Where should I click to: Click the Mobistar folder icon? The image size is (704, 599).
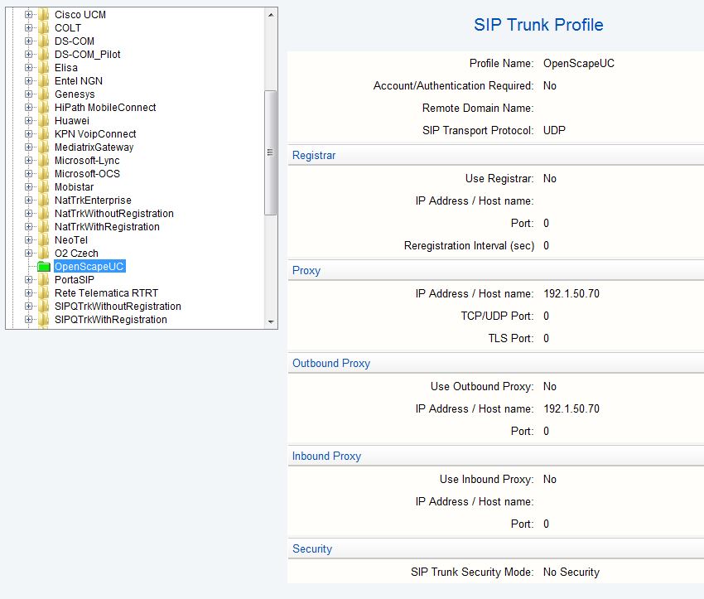(x=44, y=186)
